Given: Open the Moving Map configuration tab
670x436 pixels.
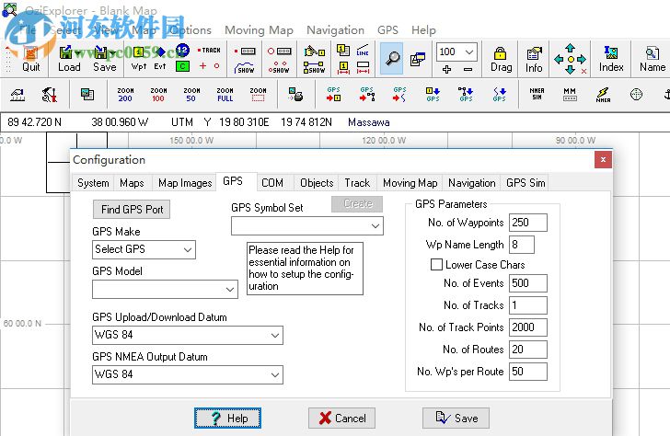Looking at the screenshot, I should [410, 183].
